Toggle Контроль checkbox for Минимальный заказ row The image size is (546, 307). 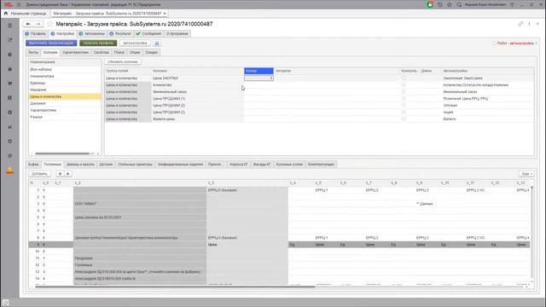coord(404,91)
